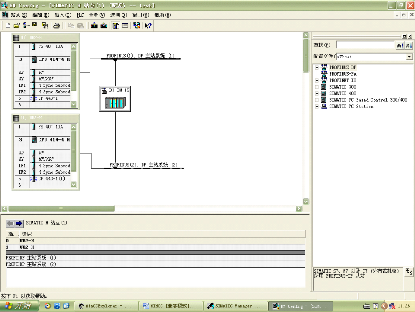Click the context Help arrow icon

click(x=148, y=26)
